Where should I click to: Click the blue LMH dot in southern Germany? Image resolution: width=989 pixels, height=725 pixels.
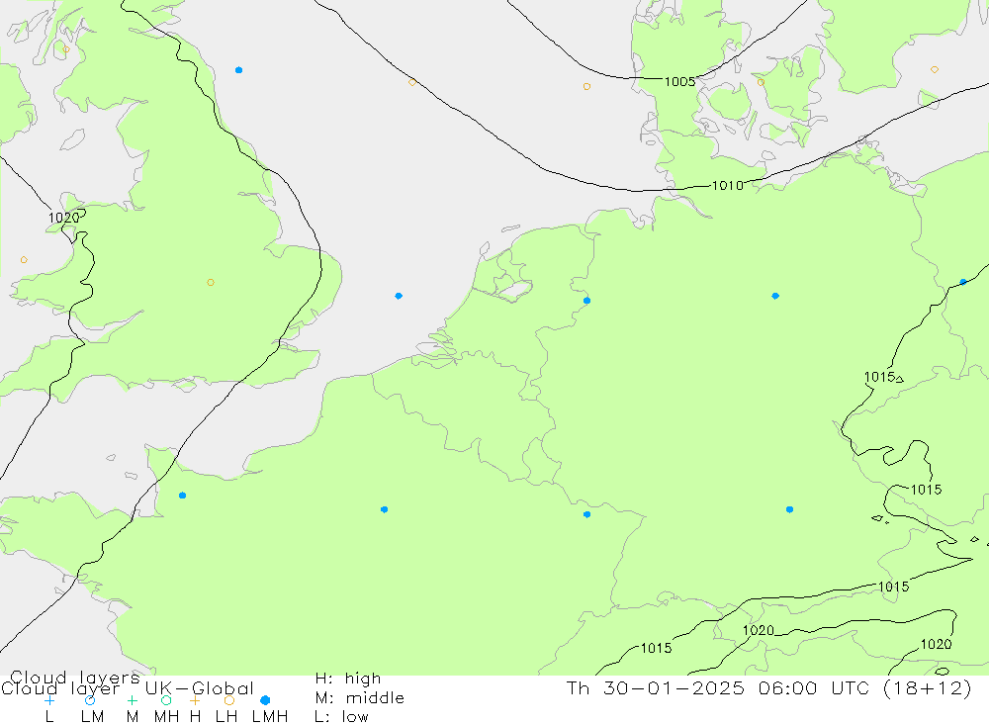(x=789, y=509)
